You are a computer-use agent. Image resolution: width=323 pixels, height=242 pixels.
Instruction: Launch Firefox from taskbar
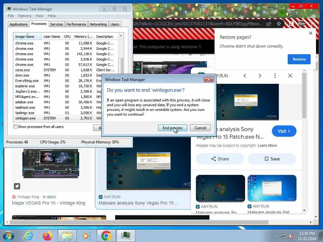[x=47, y=236]
